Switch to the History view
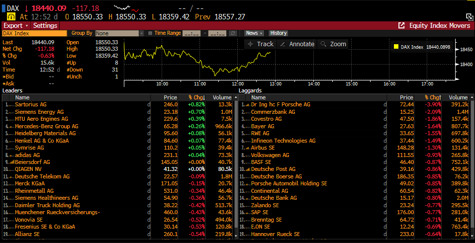This screenshot has height=243, width=475. (278, 33)
